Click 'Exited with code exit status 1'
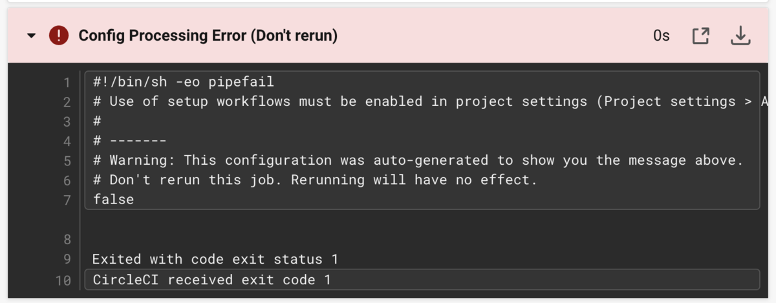776x303 pixels. click(x=215, y=260)
